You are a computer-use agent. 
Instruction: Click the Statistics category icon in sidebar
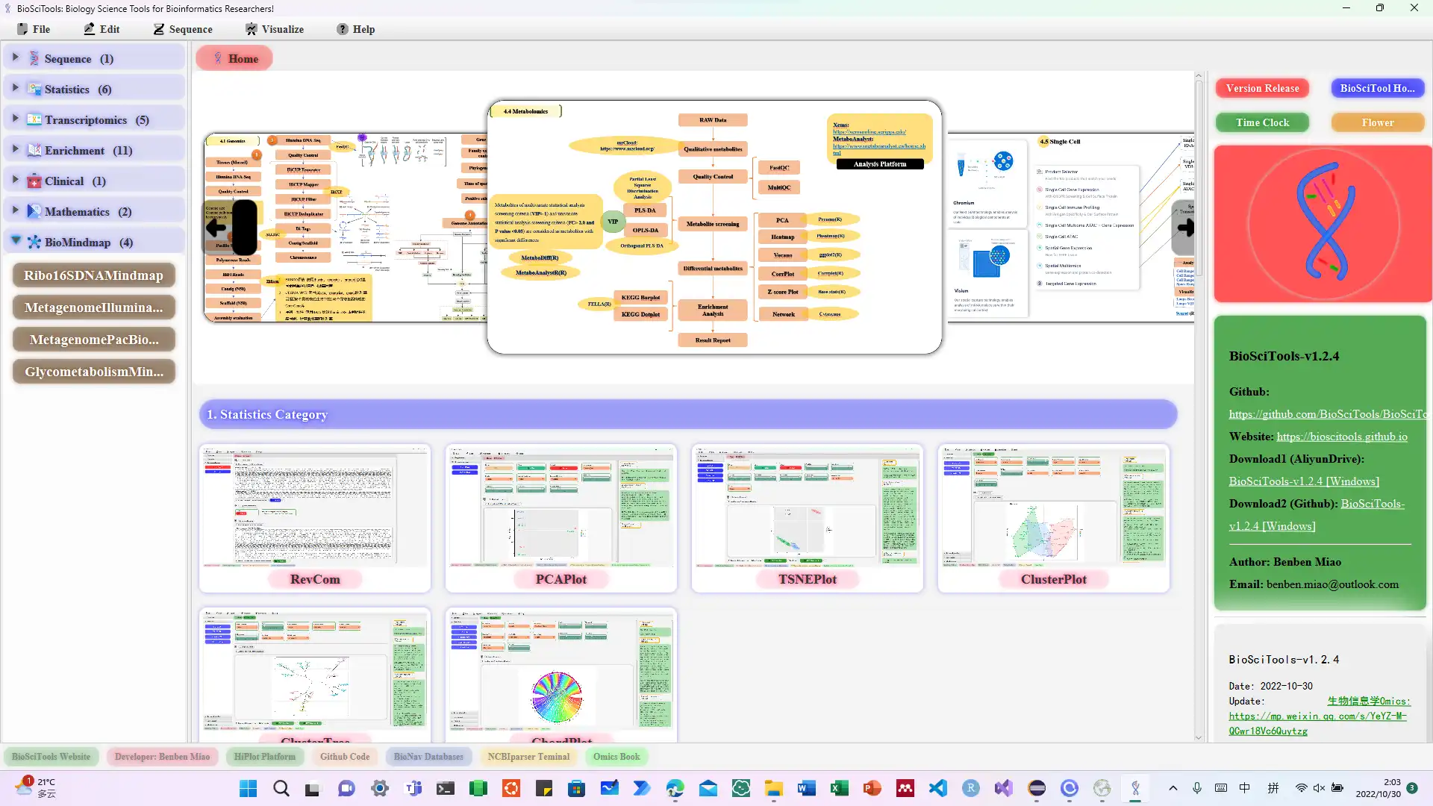[34, 90]
